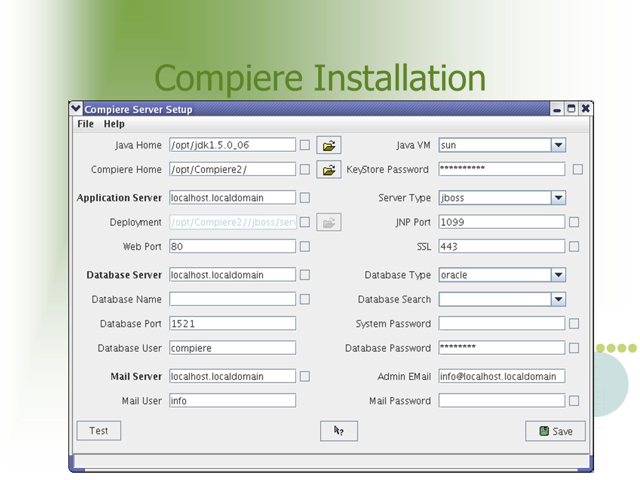The height and width of the screenshot is (480, 640).
Task: Browse for the Compiere Home folder
Action: [x=328, y=169]
